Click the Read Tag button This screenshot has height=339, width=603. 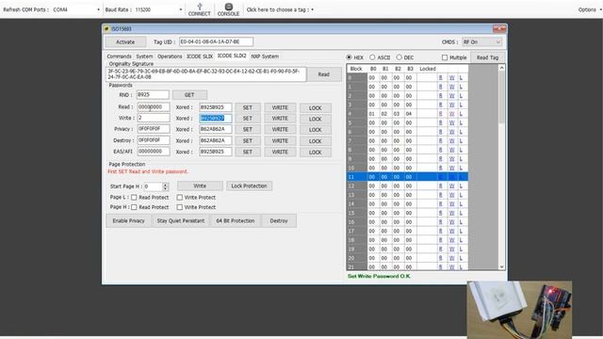(487, 57)
